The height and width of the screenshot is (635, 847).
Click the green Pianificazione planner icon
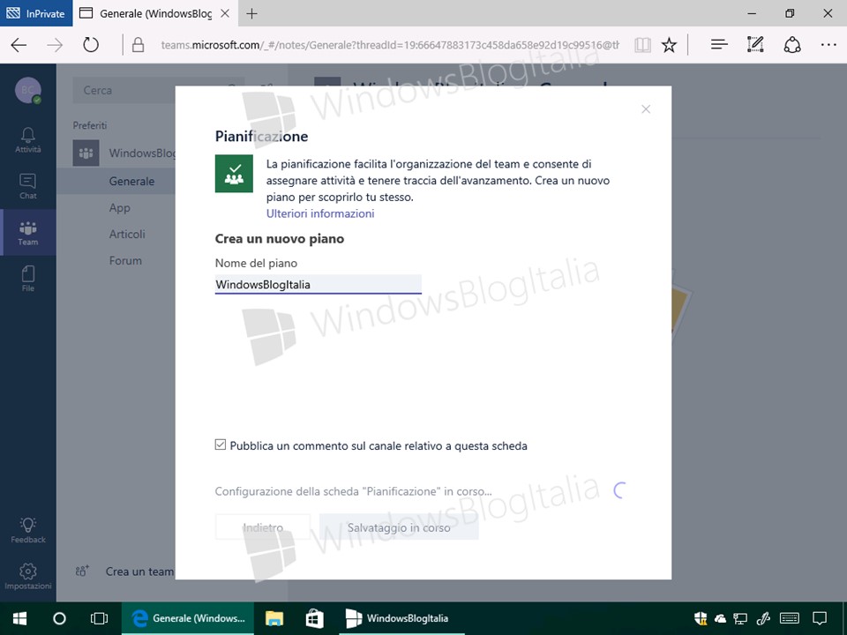[x=234, y=174]
